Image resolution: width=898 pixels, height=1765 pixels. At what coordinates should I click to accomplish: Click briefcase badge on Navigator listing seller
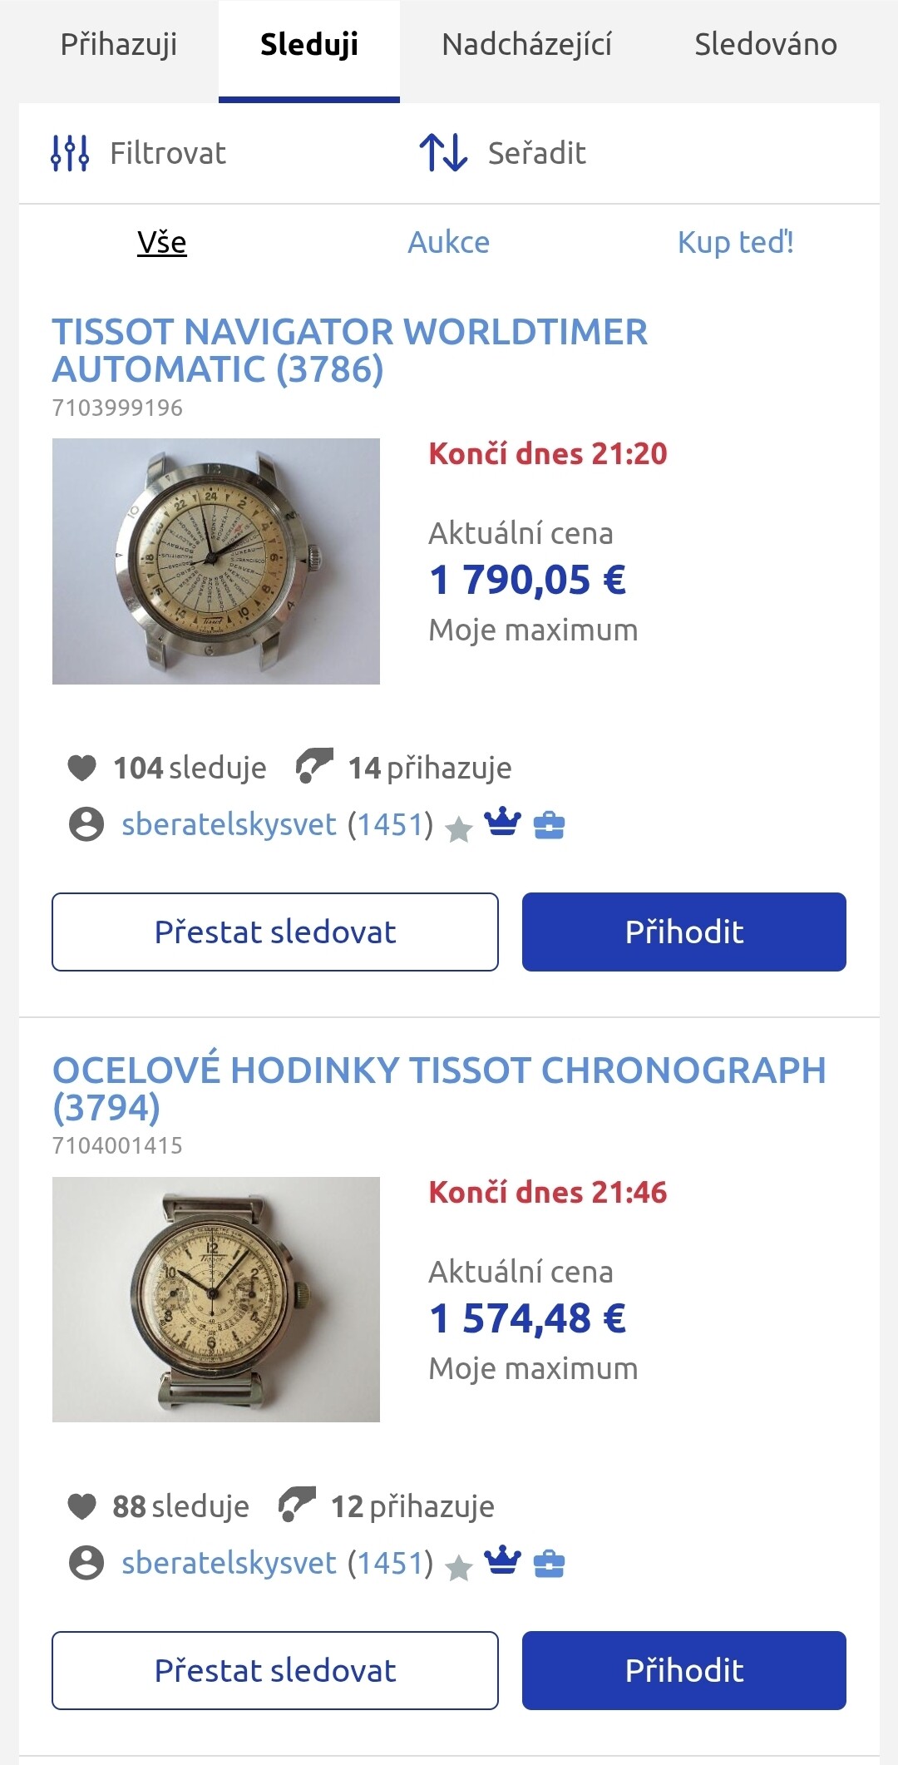tap(549, 825)
